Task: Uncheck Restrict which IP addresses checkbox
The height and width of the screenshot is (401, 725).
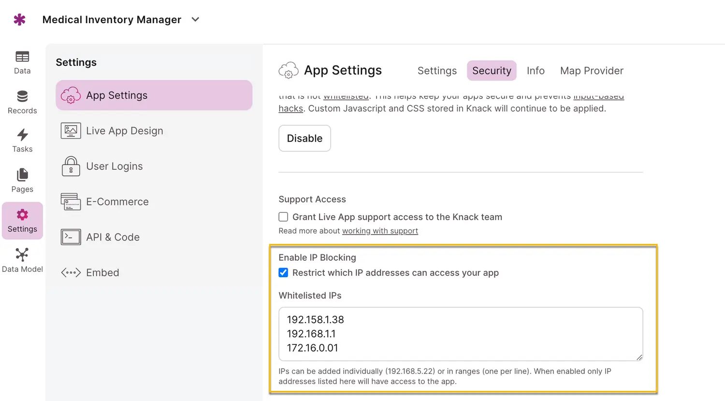Action: click(283, 273)
